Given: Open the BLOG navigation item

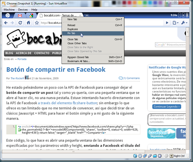Looking at the screenshot, I should [x=9, y=53].
